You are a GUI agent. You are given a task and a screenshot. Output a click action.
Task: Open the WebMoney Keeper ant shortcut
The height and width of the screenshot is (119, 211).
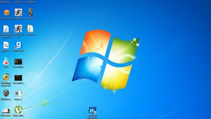point(6,77)
